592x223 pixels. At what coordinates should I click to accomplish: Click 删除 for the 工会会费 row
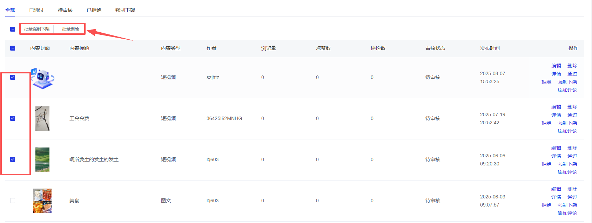(572, 107)
